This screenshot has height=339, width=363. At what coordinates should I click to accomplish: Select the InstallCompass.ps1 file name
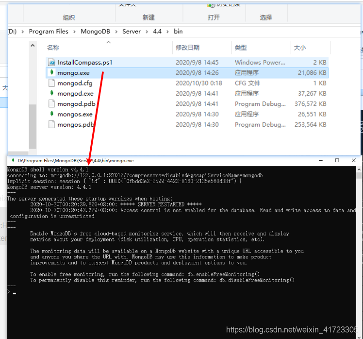85,63
